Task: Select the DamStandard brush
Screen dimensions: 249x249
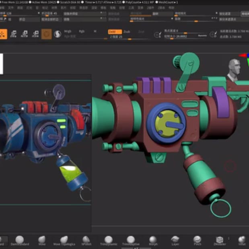Action: click(20, 241)
